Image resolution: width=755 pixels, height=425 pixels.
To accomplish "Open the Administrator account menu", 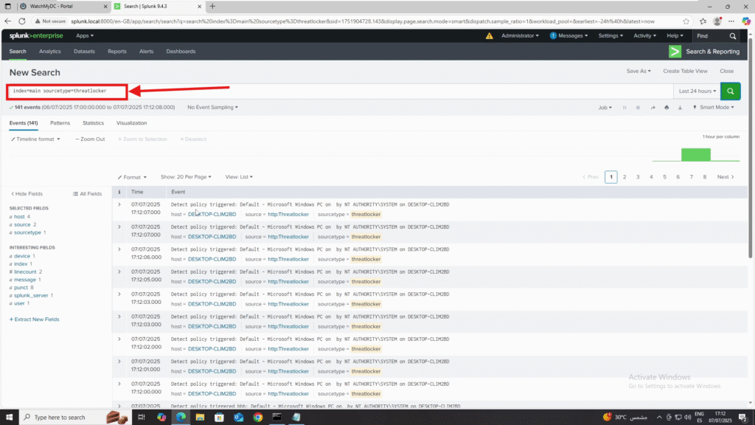I will pyautogui.click(x=520, y=35).
